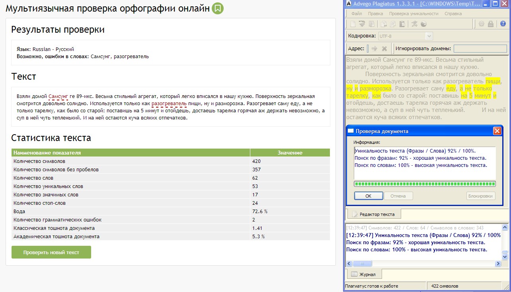Switch to the Редактор текста tab
This screenshot has width=511, height=292.
pos(373,214)
